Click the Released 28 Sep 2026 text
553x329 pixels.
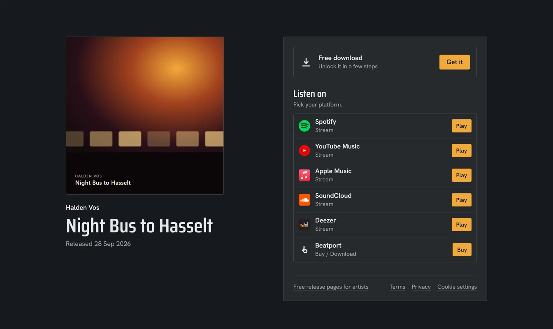click(x=98, y=243)
